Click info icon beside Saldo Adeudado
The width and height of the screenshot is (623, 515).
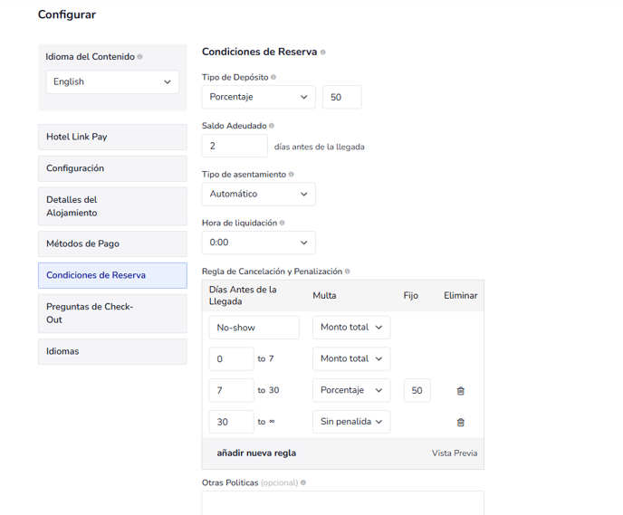272,126
